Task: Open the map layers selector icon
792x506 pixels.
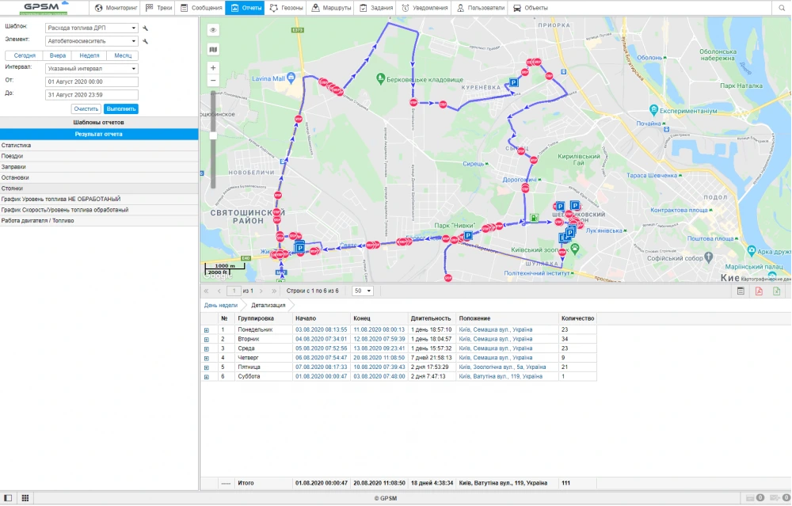Action: [x=213, y=49]
